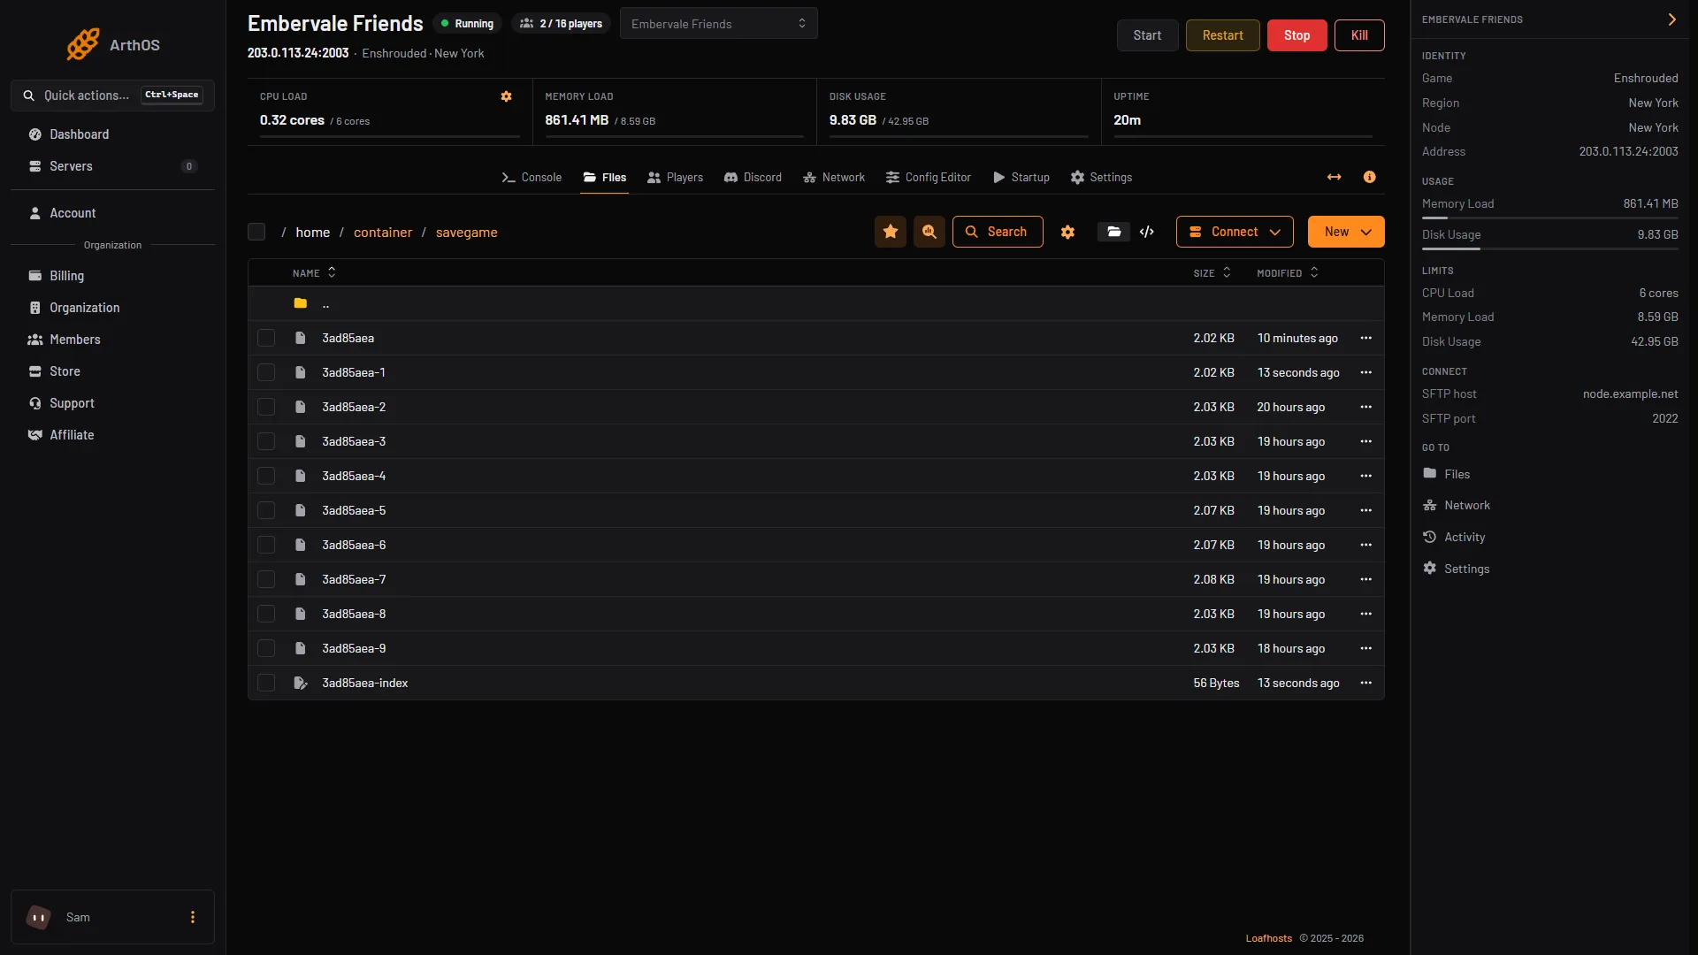Click the orange info circle icon
Screen dimensions: 1698x955
tap(1369, 178)
